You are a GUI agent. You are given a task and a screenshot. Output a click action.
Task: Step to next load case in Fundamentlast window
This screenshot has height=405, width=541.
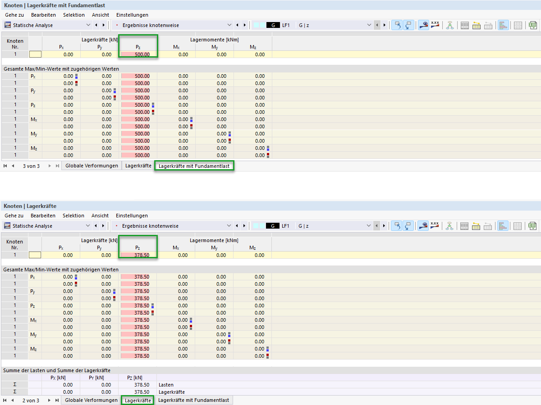click(x=385, y=25)
